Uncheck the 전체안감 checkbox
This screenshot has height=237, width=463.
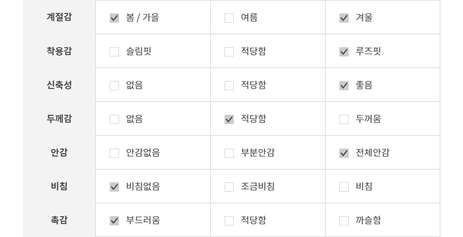point(344,153)
